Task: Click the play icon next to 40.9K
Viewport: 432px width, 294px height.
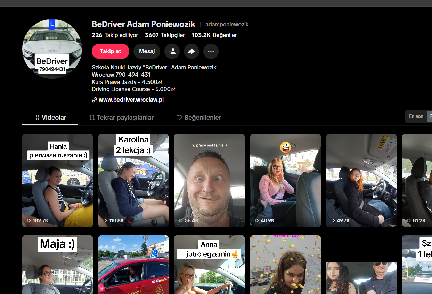Action: click(x=257, y=220)
